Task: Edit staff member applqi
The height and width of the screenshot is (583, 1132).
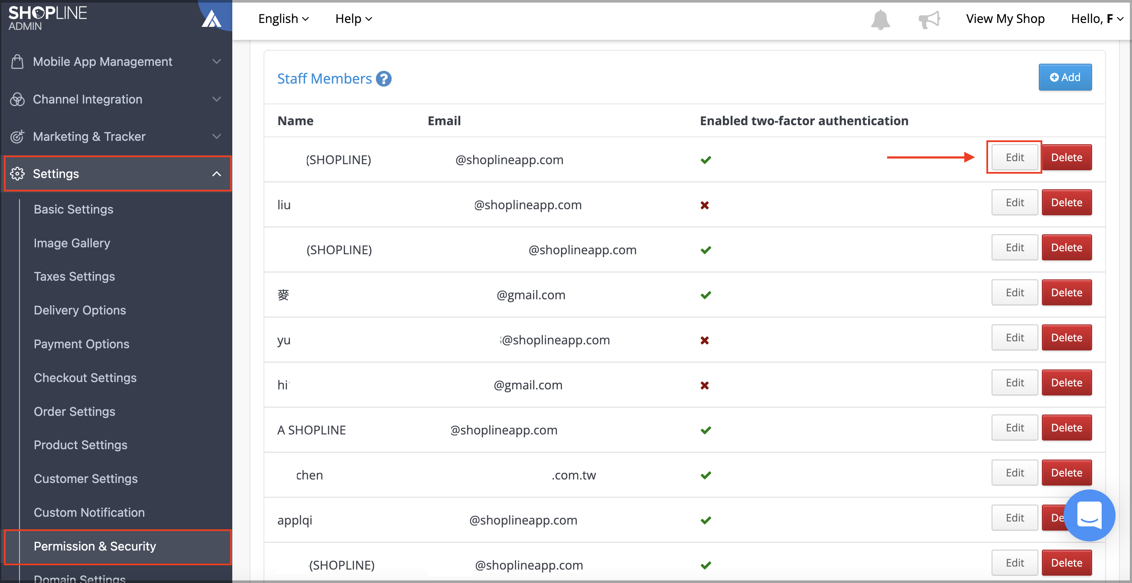Action: pyautogui.click(x=1014, y=518)
